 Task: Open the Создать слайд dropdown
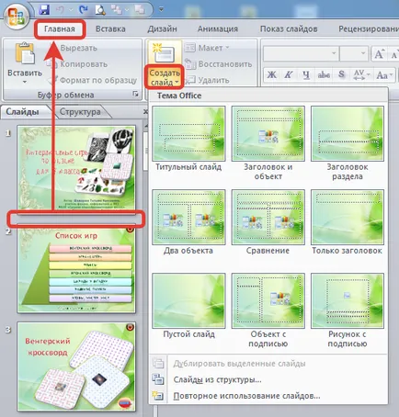[165, 77]
